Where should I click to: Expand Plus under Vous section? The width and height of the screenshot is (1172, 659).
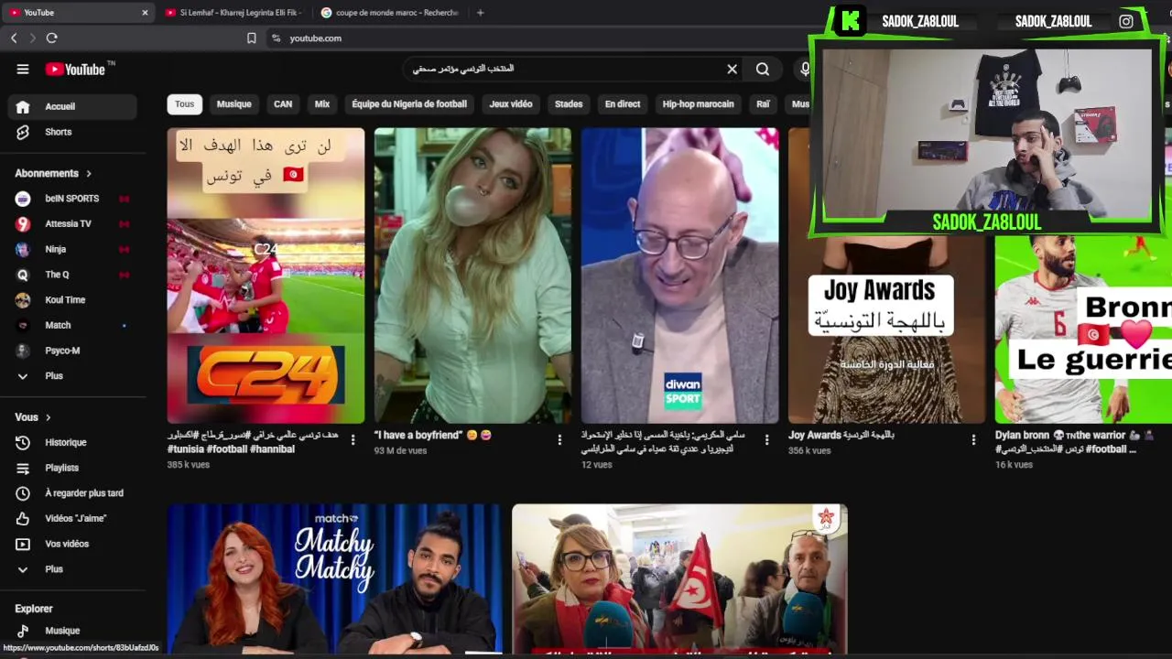pos(73,569)
